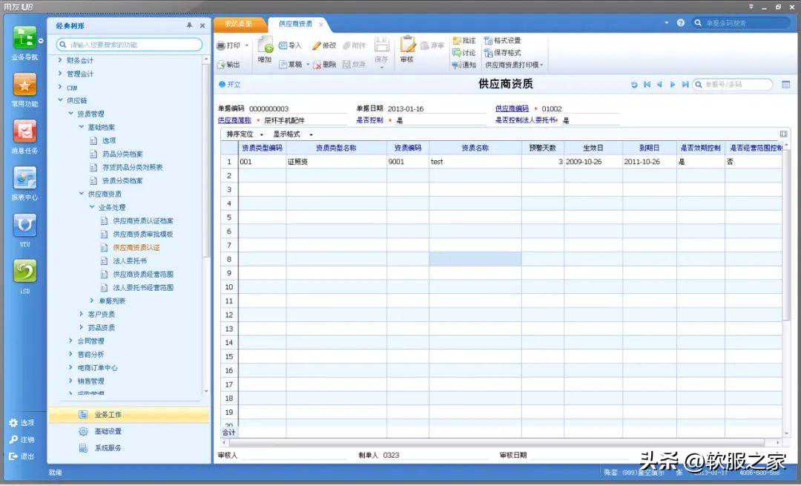Click the 供应商编码 link label

pyautogui.click(x=512, y=109)
